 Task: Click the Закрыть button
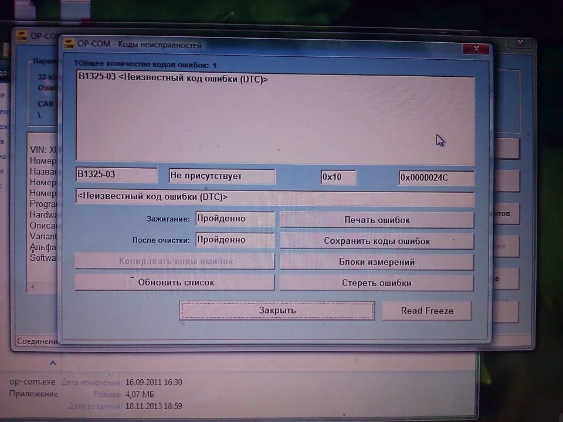(277, 311)
